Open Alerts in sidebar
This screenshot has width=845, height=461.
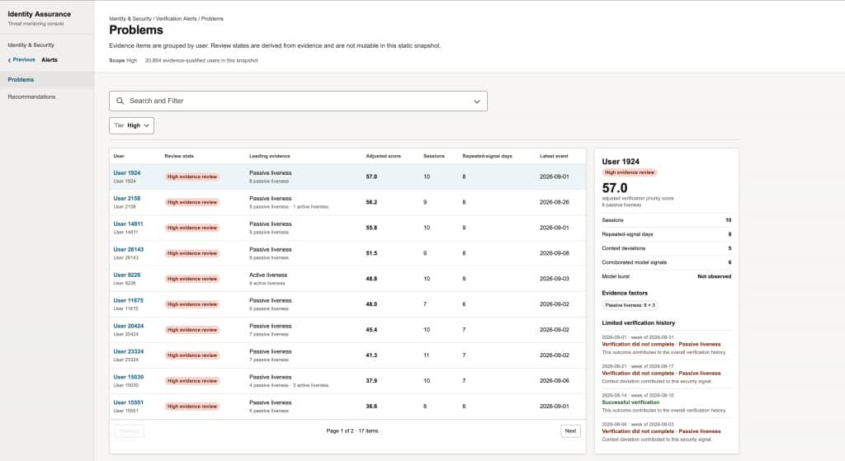tap(50, 59)
